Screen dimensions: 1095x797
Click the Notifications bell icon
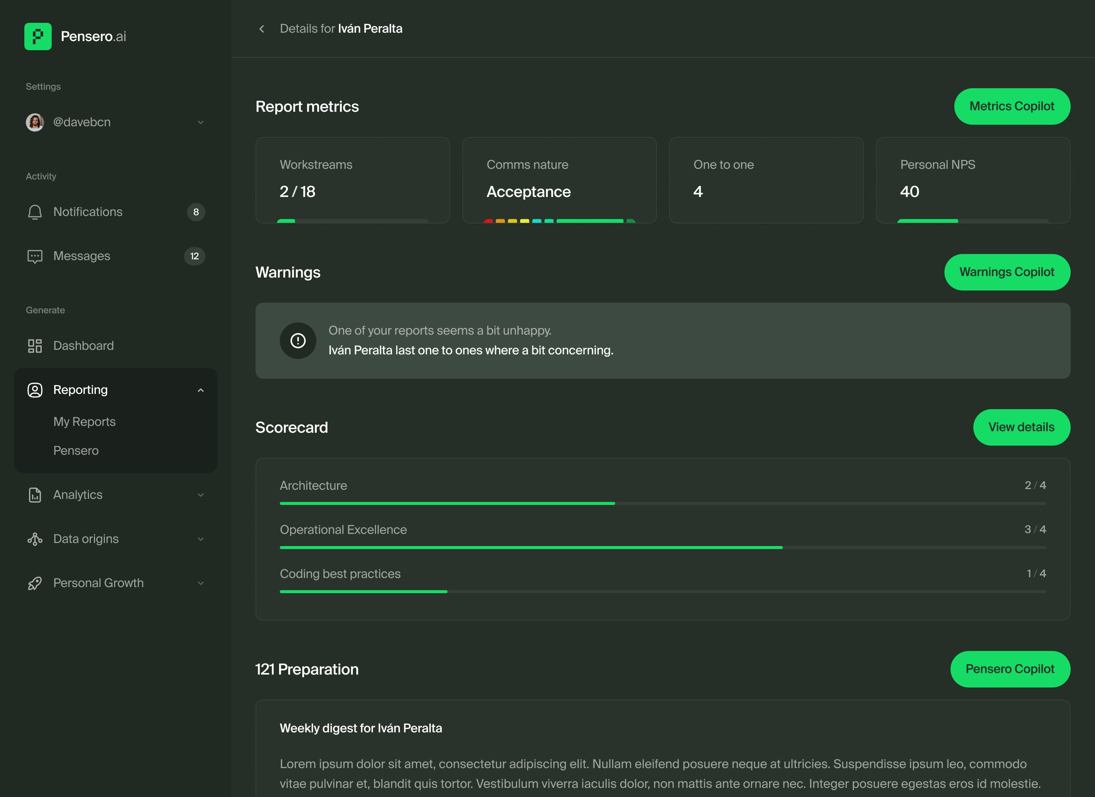coord(35,212)
